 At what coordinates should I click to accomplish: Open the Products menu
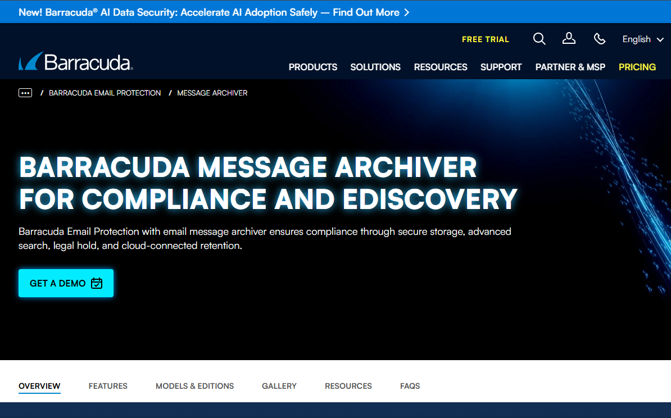point(313,67)
